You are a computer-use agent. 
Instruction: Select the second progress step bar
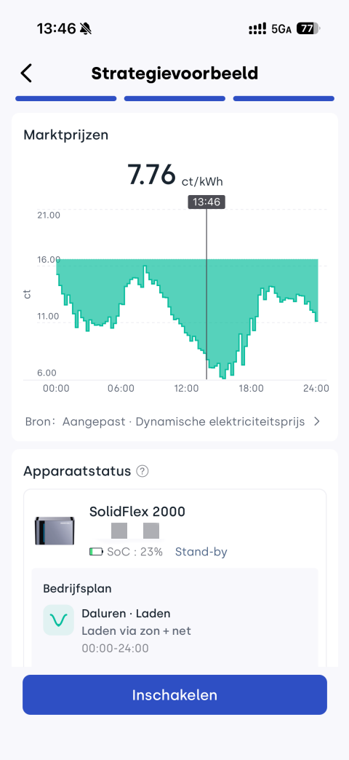click(x=174, y=99)
